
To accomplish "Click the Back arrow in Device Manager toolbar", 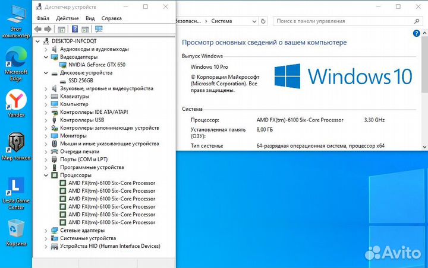I will click(38, 29).
